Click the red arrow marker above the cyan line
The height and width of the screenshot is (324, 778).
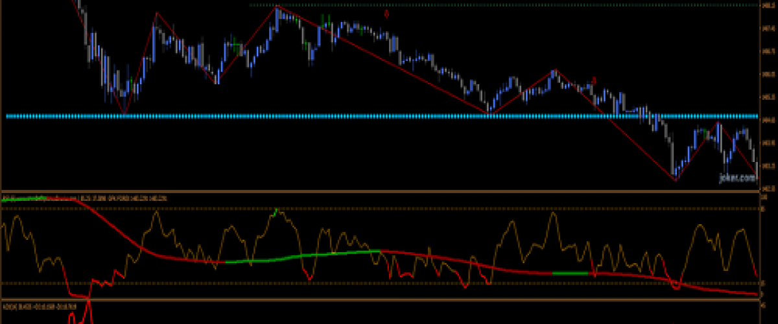[x=593, y=80]
